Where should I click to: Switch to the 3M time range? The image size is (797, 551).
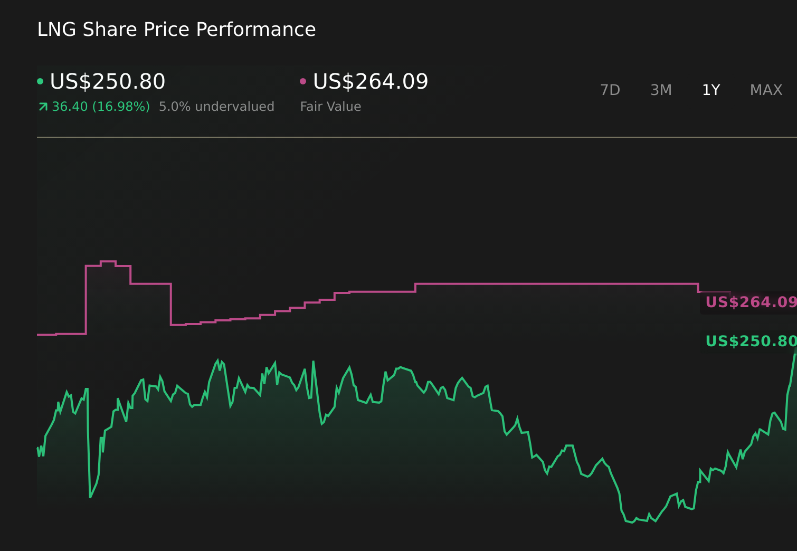[x=660, y=90]
